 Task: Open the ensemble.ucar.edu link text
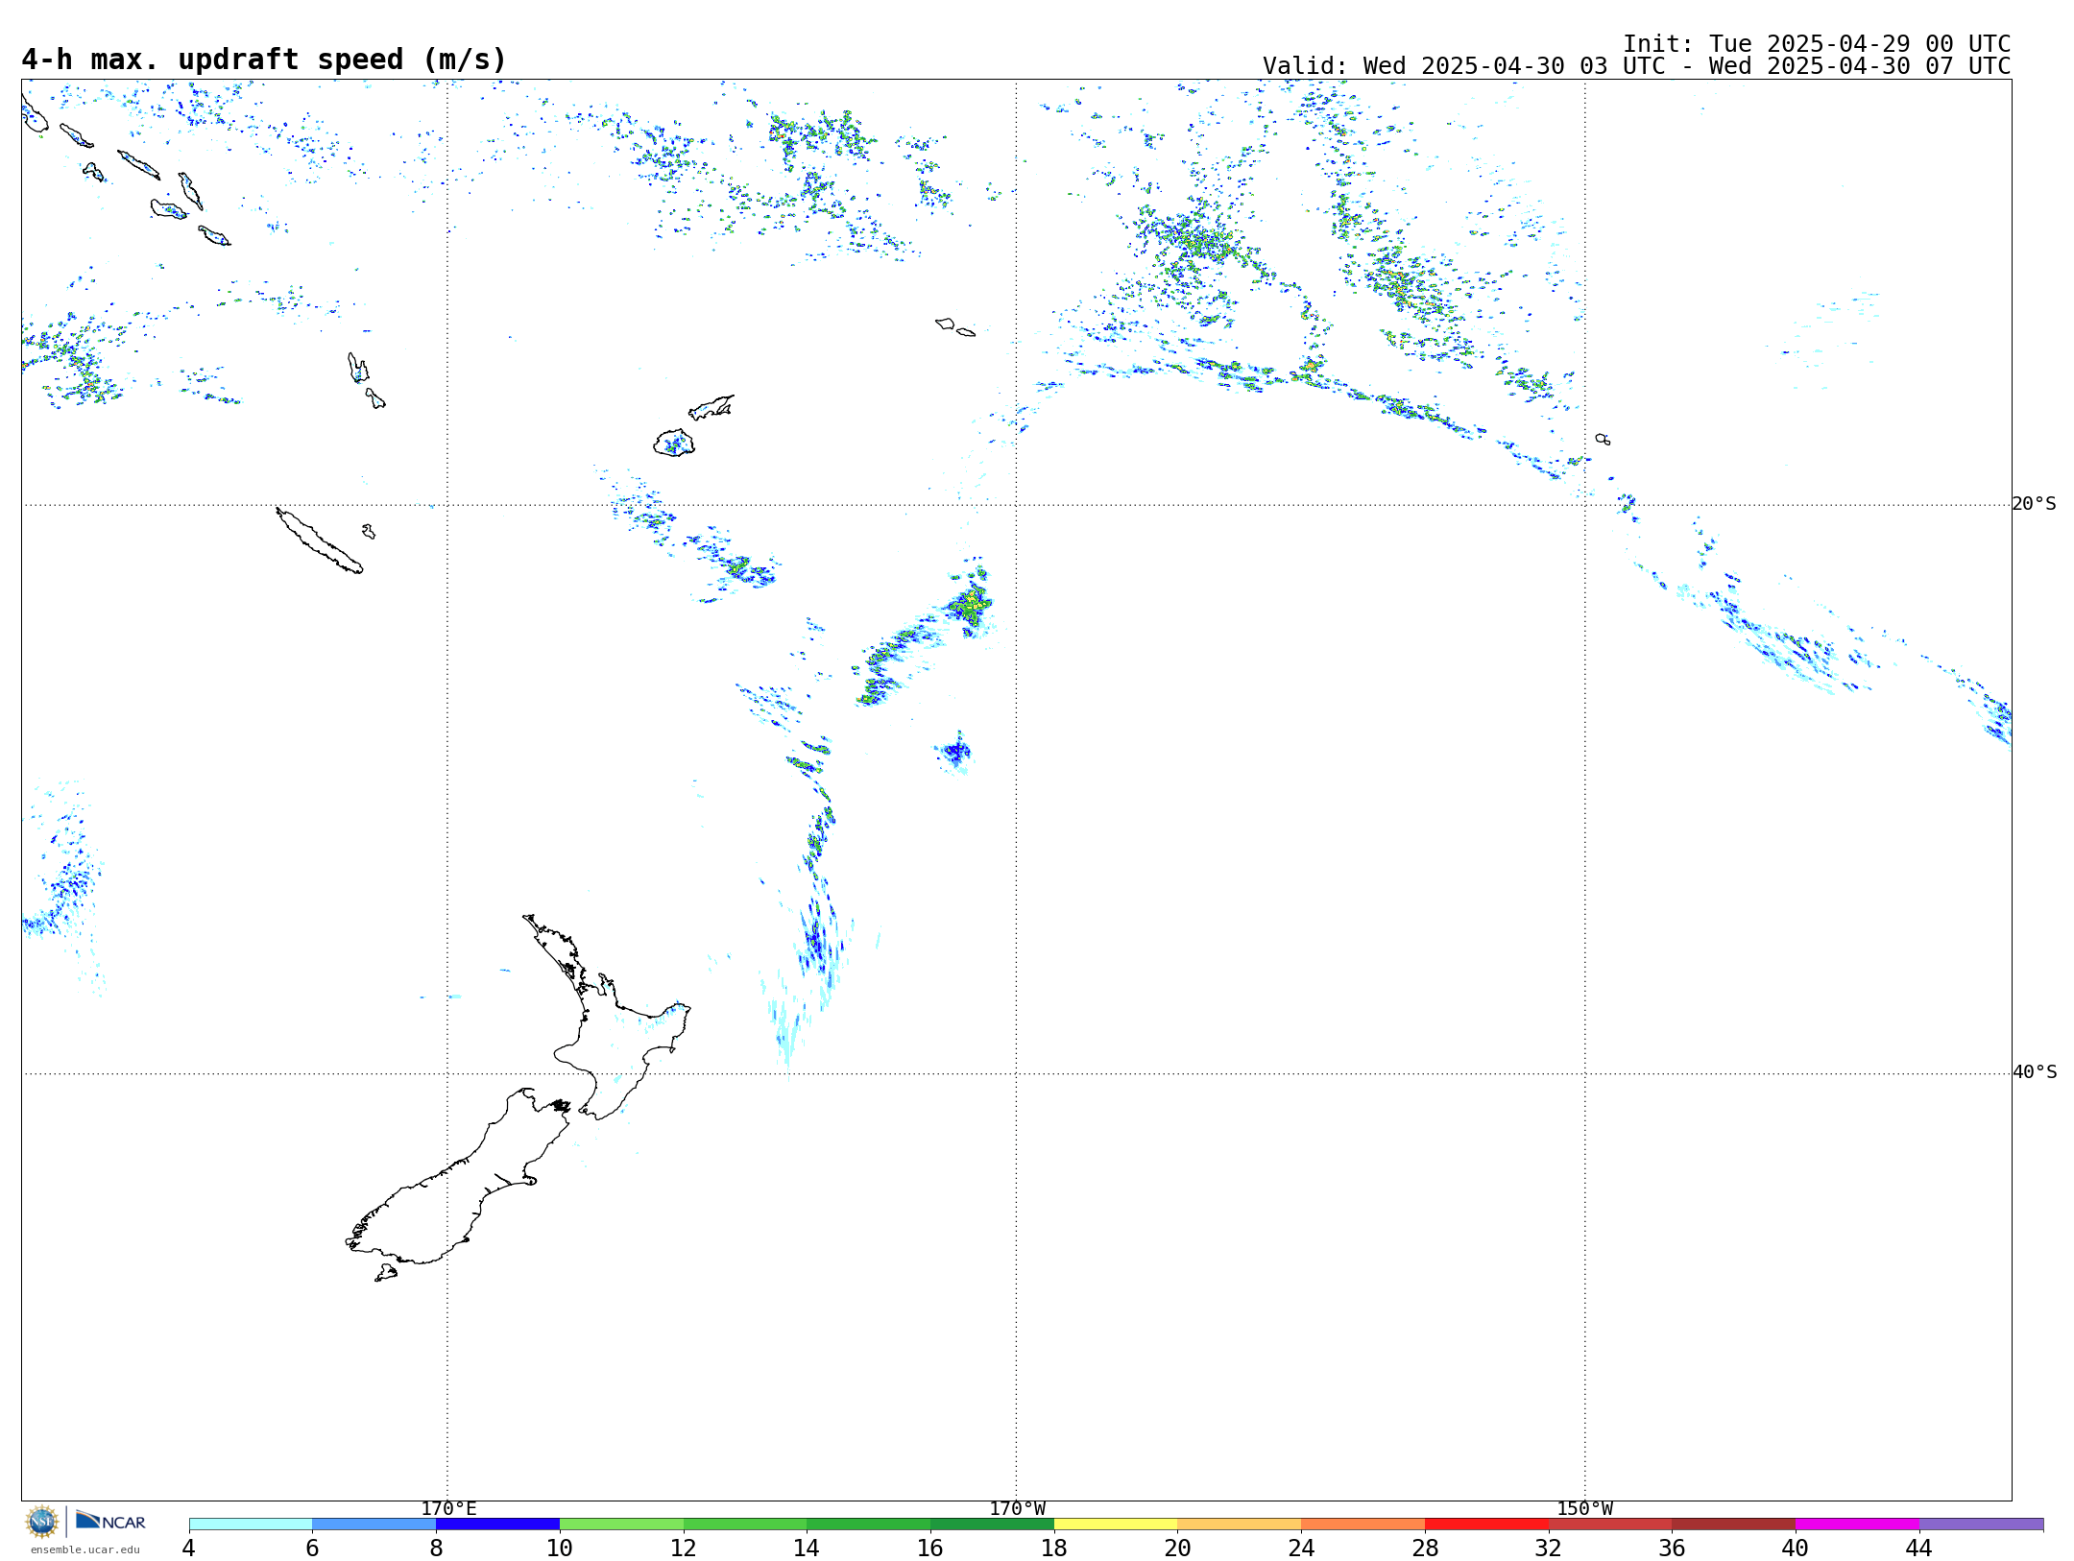pos(85,1549)
